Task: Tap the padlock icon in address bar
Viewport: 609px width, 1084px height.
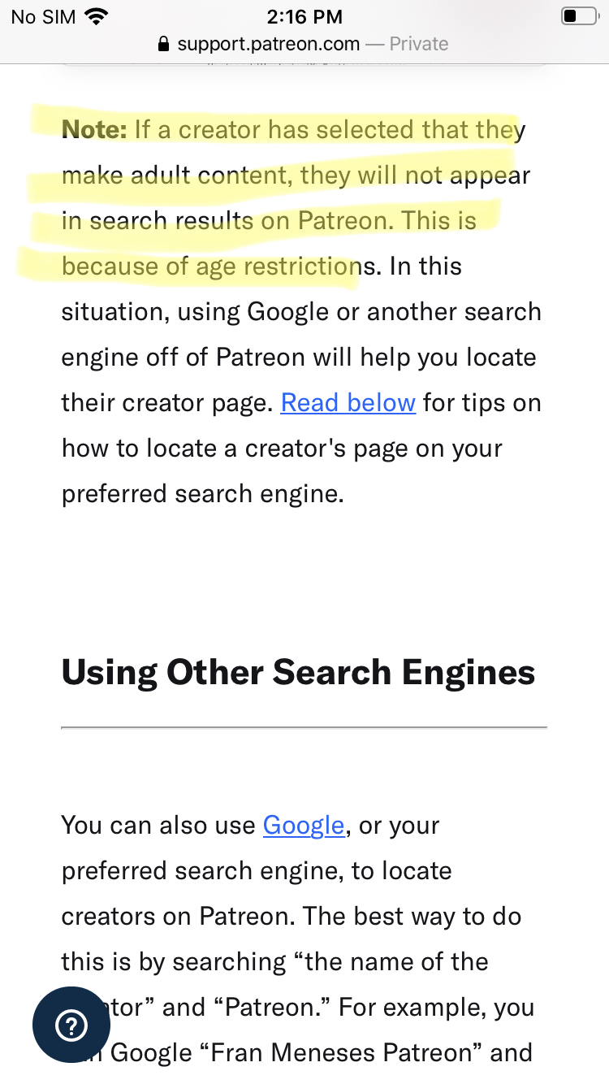Action: point(165,44)
